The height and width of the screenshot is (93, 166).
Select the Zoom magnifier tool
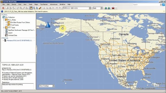point(34,8)
